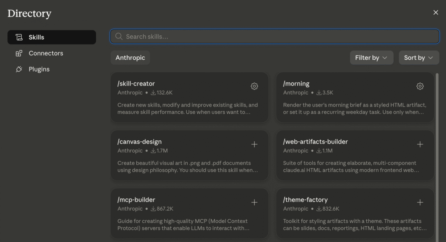
Task: Click the Plugins plug icon
Action: (19, 69)
